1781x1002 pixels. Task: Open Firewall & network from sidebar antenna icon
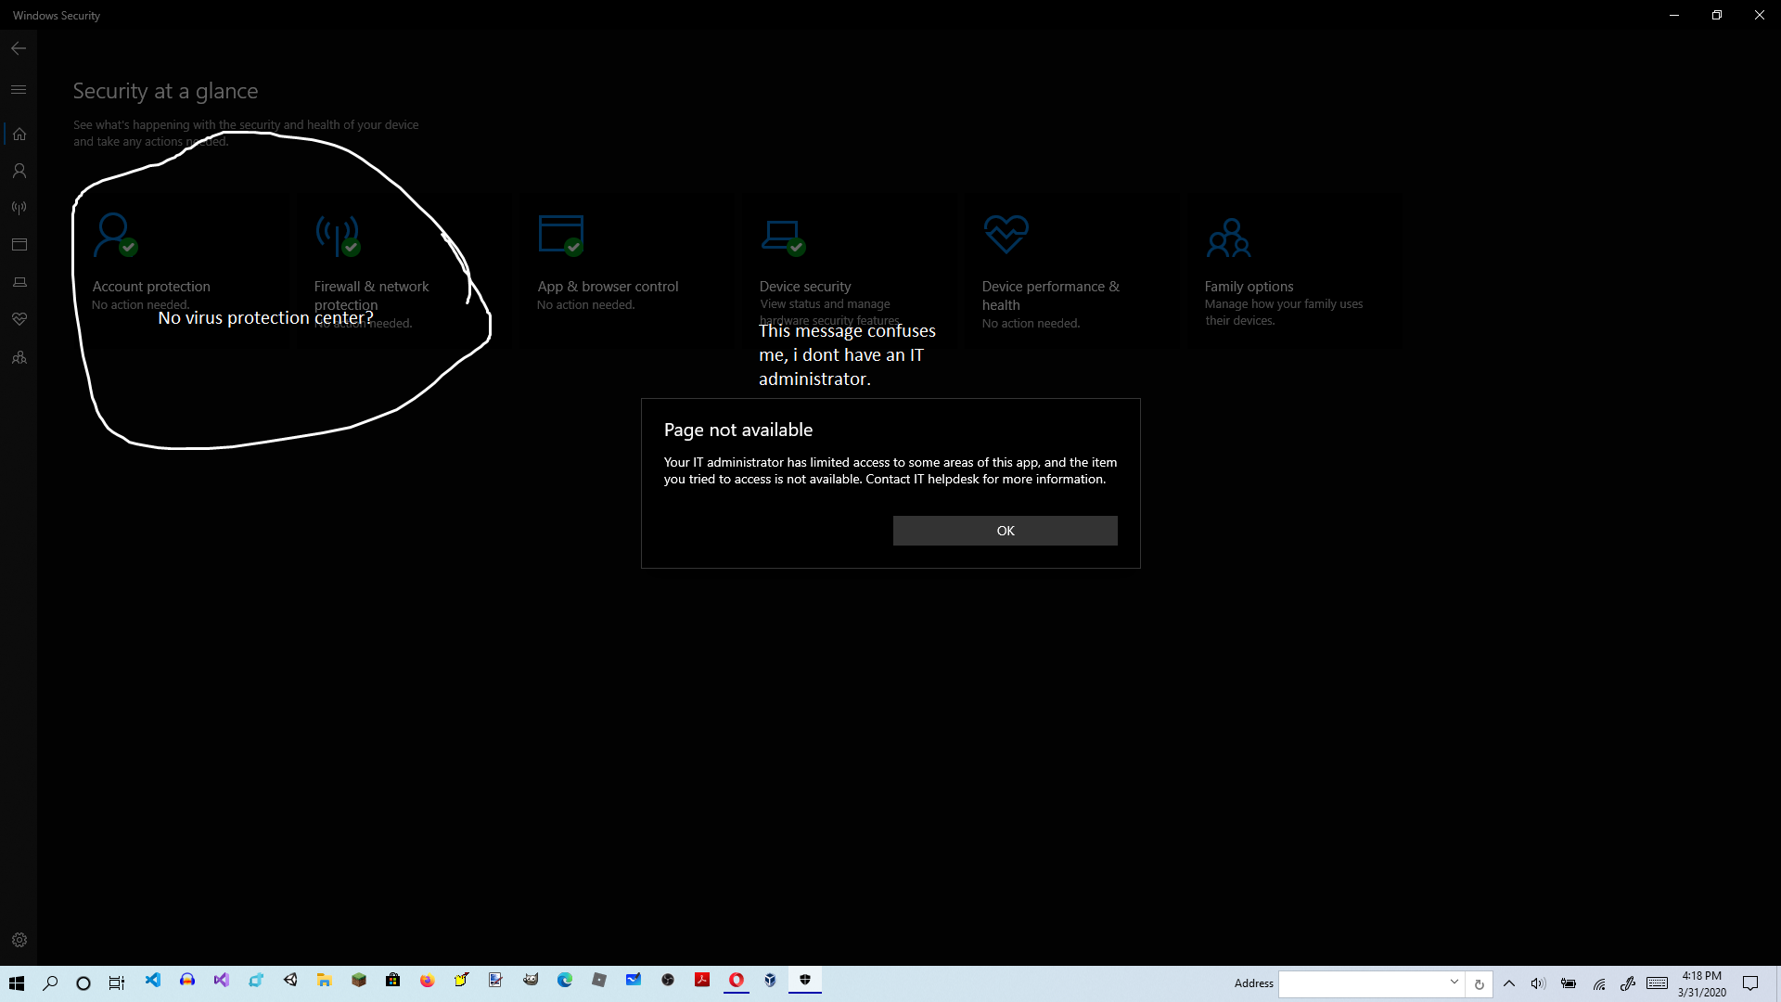point(19,208)
